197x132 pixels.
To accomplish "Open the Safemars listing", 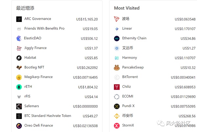I will click(x=32, y=106).
